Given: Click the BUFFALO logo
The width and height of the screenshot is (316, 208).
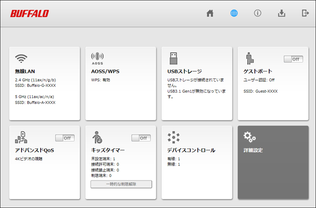Looking at the screenshot, I should pyautogui.click(x=29, y=14).
